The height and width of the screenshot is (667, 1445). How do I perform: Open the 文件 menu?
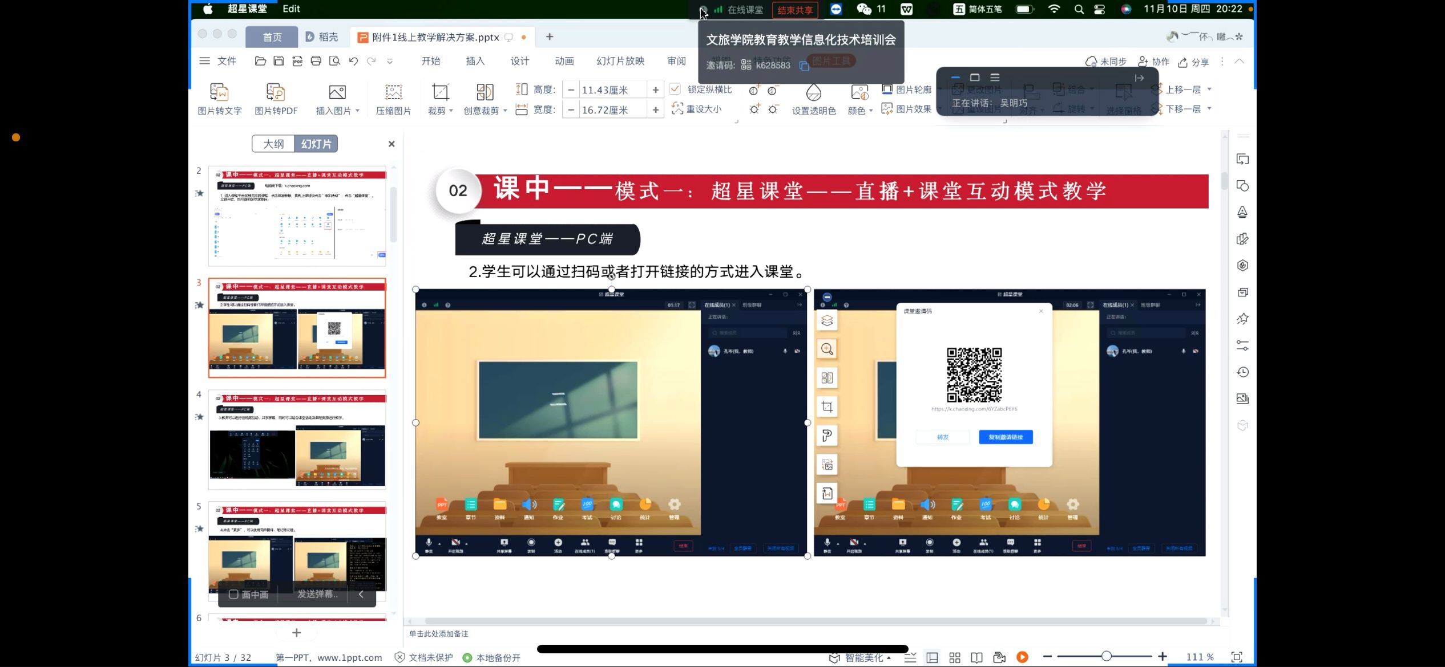[217, 61]
